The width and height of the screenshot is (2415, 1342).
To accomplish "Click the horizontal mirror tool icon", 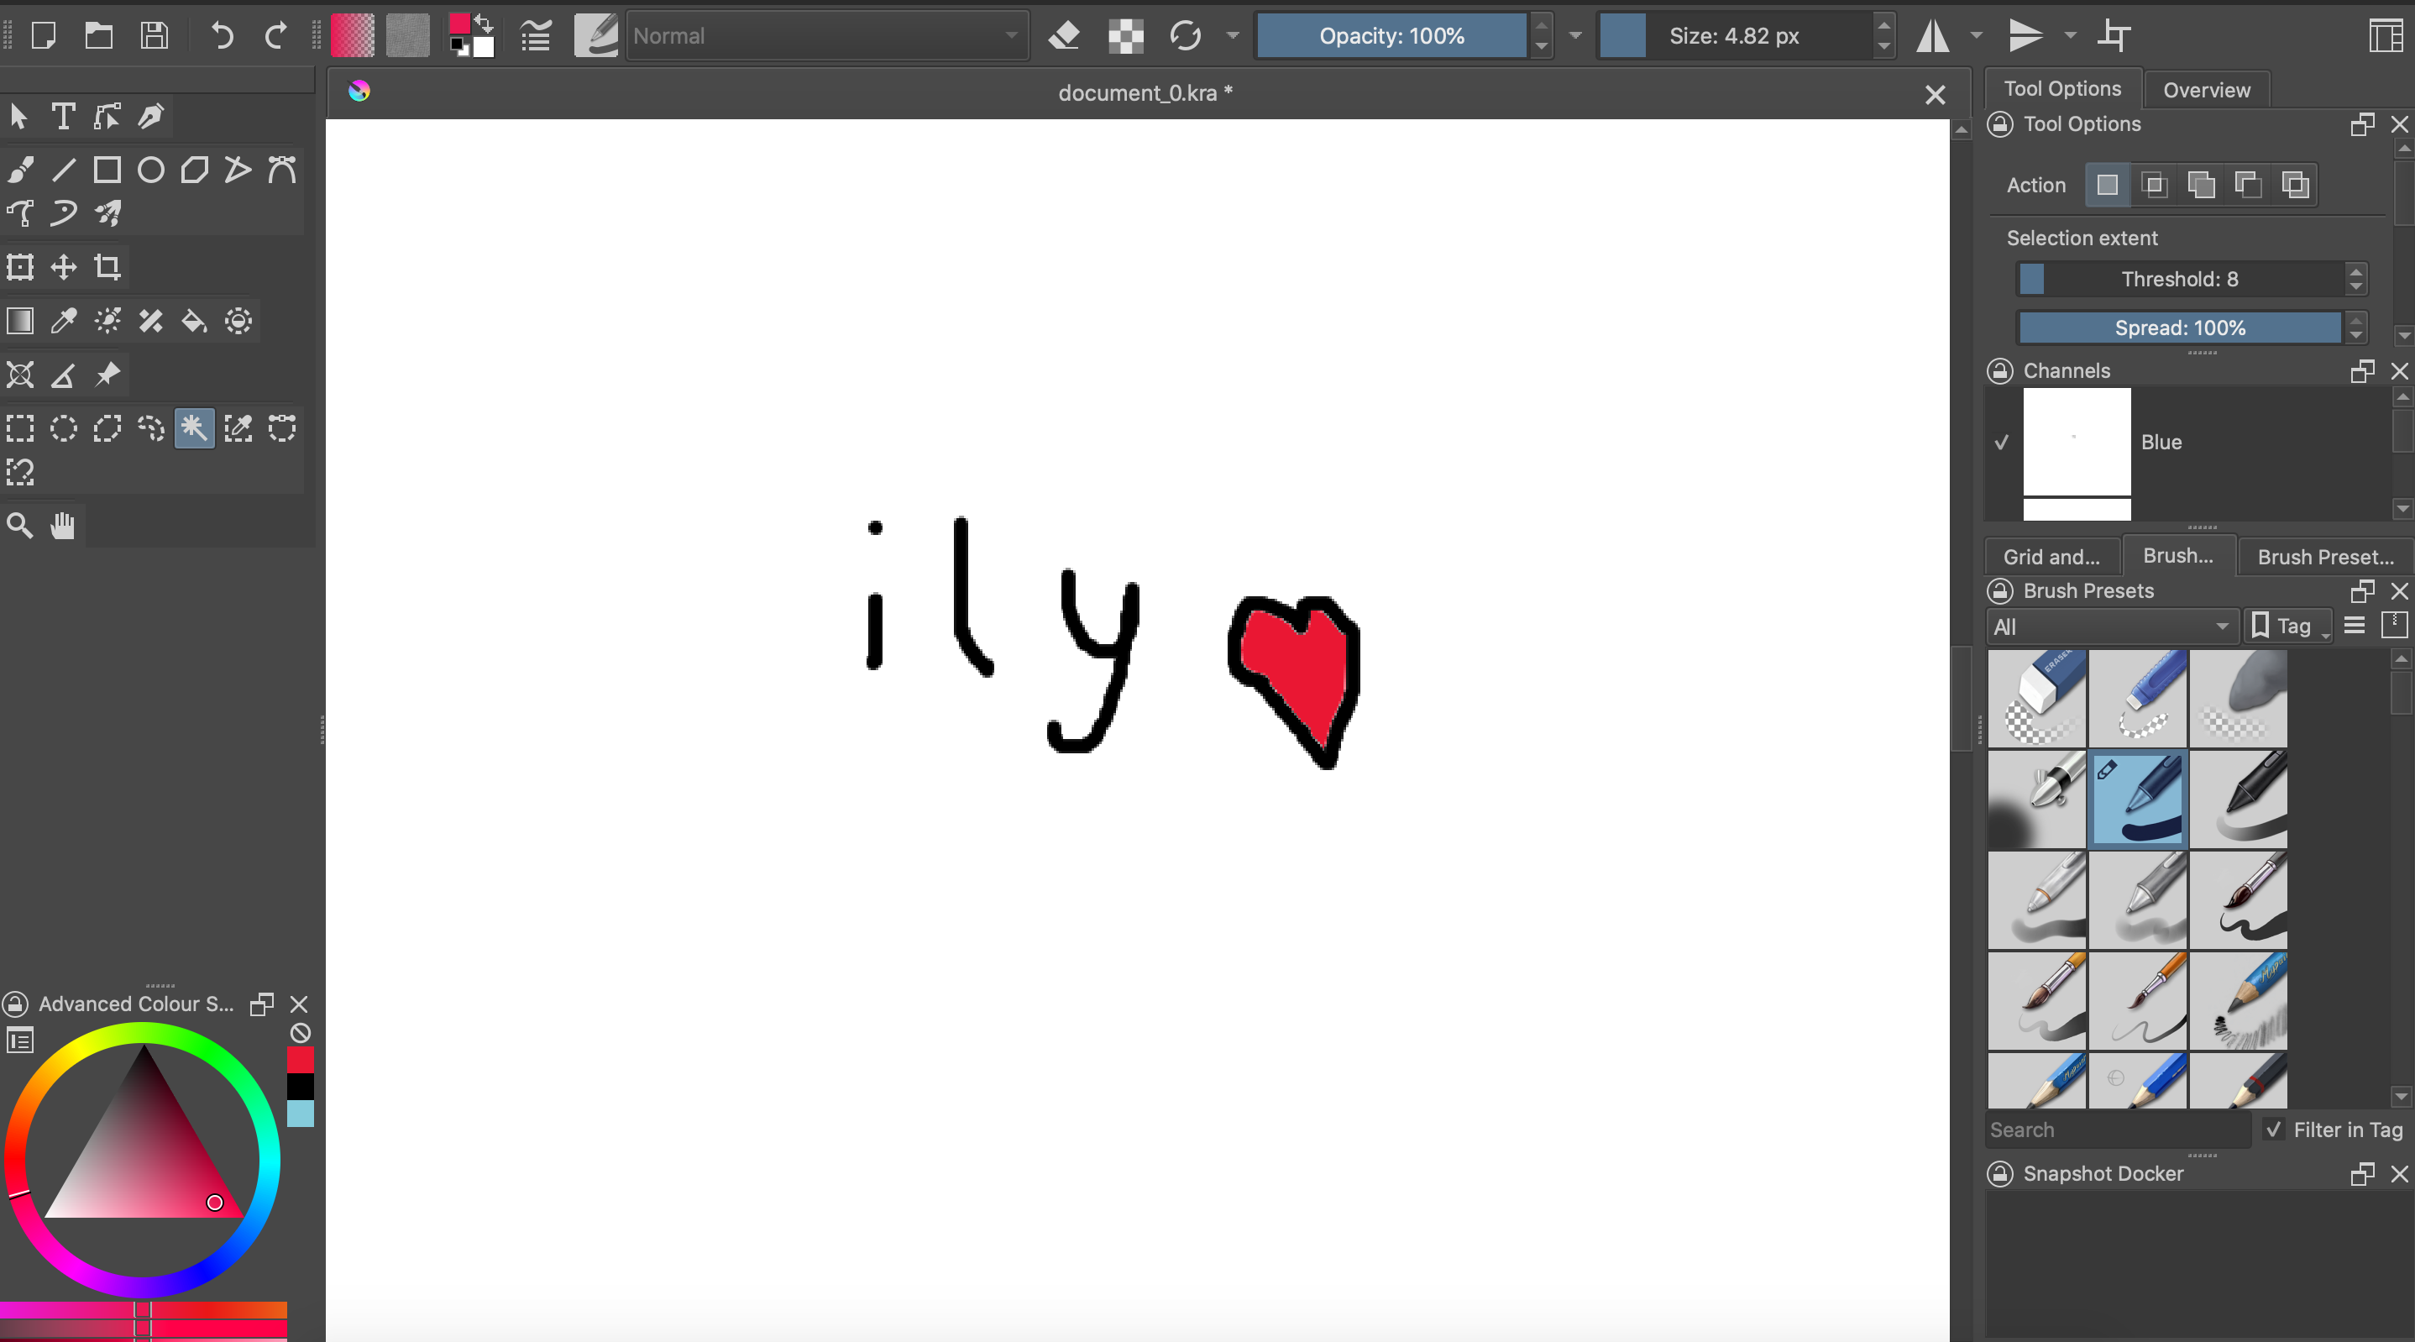I will pyautogui.click(x=1932, y=37).
